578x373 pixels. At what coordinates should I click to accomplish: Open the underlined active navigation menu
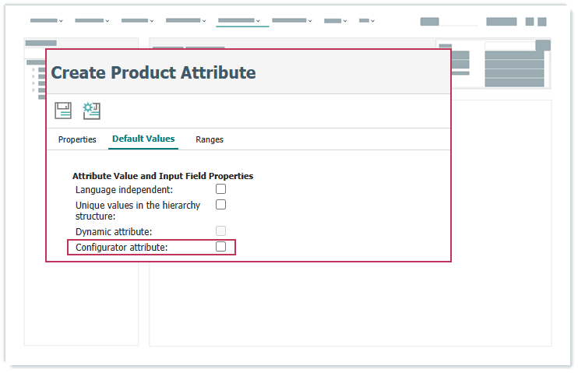(241, 21)
